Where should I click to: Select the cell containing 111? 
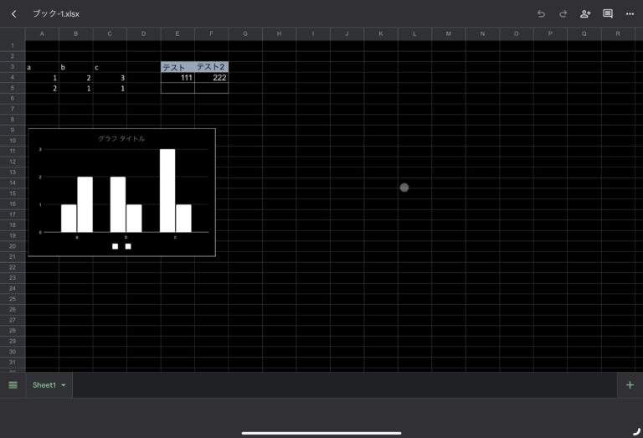pyautogui.click(x=177, y=77)
